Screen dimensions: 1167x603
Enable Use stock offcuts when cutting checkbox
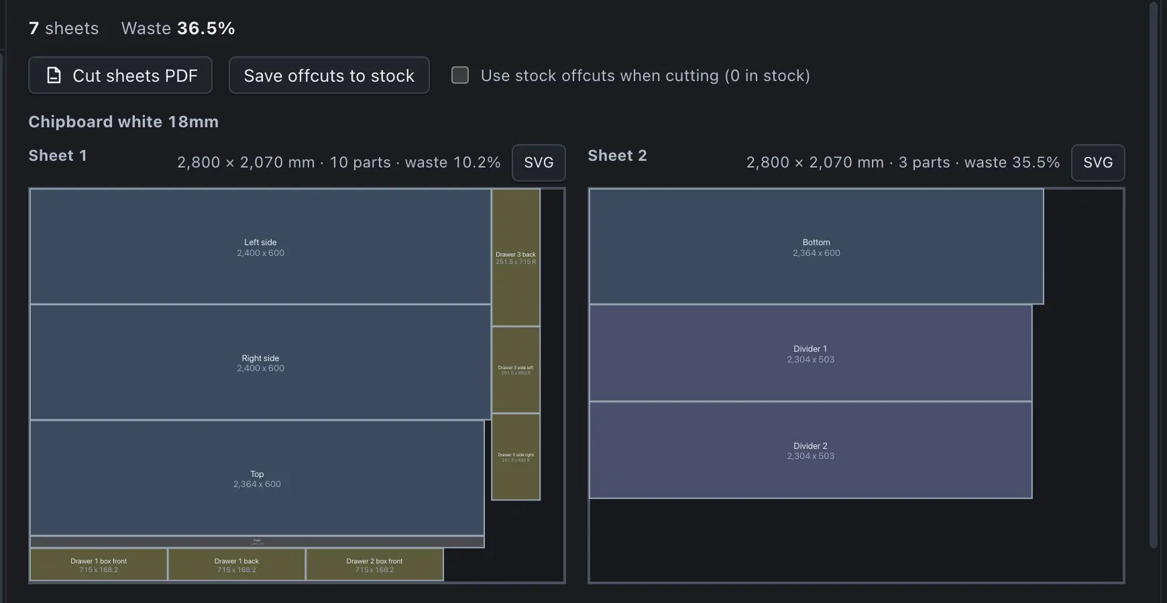(x=460, y=75)
